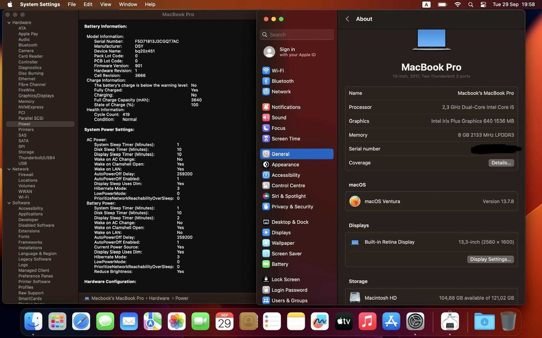Open Accessibility settings pane
The height and width of the screenshot is (338, 542).
[x=296, y=175]
